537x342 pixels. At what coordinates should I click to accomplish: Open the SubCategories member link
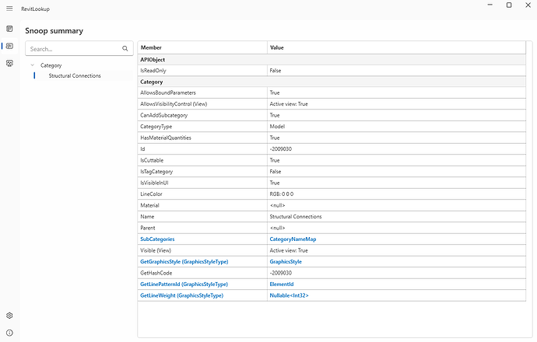click(x=157, y=239)
